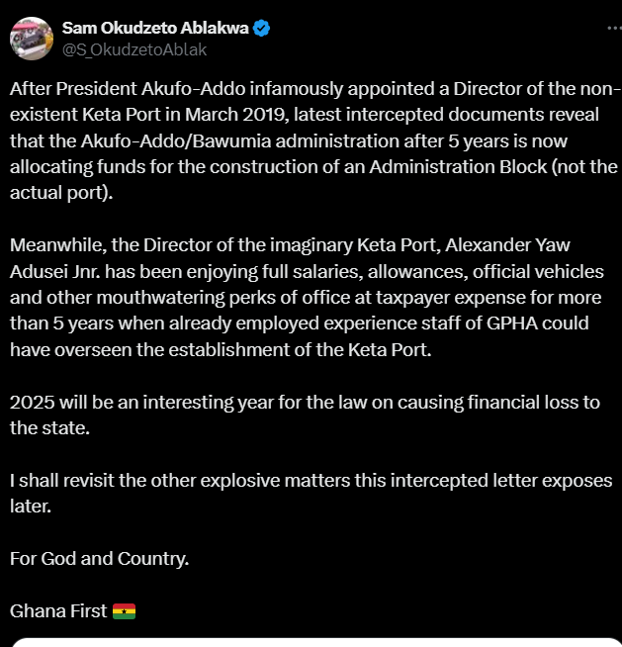Image resolution: width=622 pixels, height=647 pixels.
Task: Click the "For God and Country." line
Action: 99,559
